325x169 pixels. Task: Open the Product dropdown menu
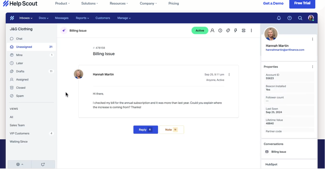(62, 4)
